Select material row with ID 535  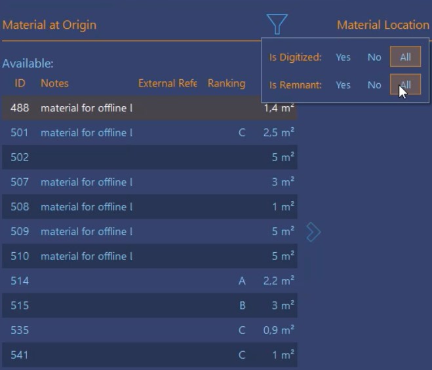pos(149,330)
